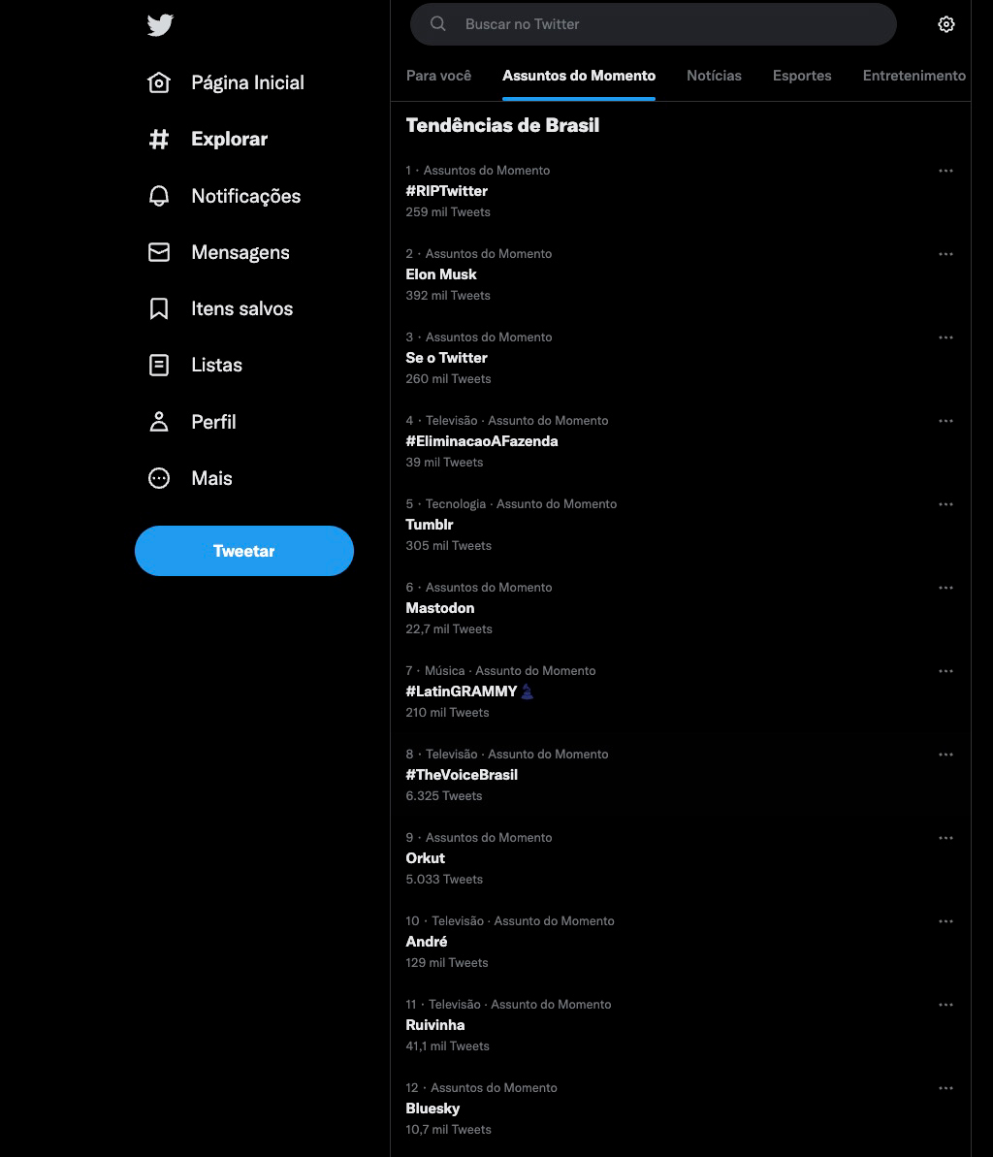Select the Esportes tab

[802, 76]
